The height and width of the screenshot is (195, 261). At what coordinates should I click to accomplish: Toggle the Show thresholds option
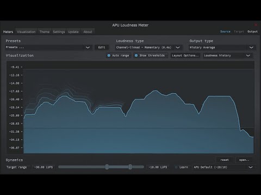(151, 55)
